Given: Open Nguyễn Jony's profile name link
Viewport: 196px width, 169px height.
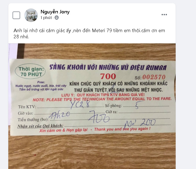Looking at the screenshot, I should 55,12.
